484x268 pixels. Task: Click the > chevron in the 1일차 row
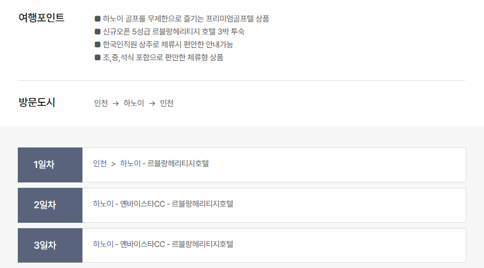[x=113, y=164]
